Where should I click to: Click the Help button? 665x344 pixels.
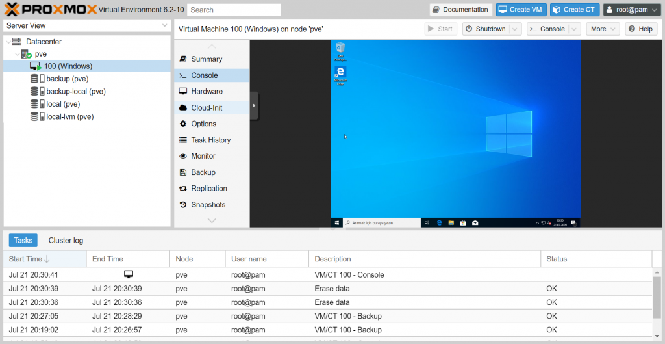click(641, 29)
